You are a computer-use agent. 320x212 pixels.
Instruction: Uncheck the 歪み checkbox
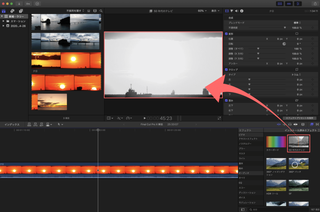click(226, 101)
